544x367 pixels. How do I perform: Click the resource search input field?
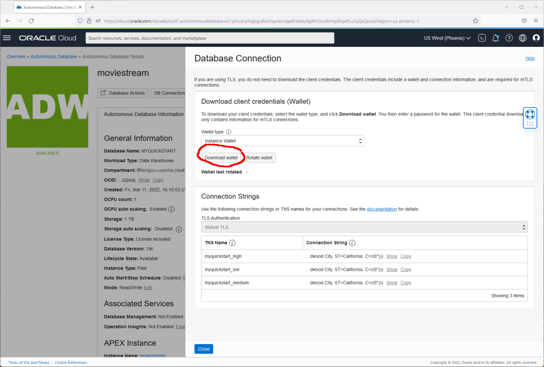[210, 38]
